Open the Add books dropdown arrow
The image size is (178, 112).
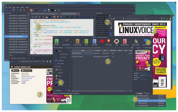[61, 42]
